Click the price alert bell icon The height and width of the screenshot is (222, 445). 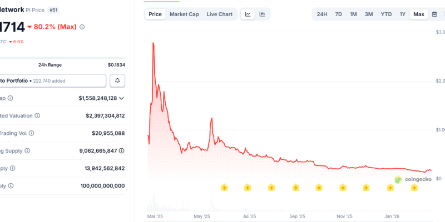click(117, 81)
